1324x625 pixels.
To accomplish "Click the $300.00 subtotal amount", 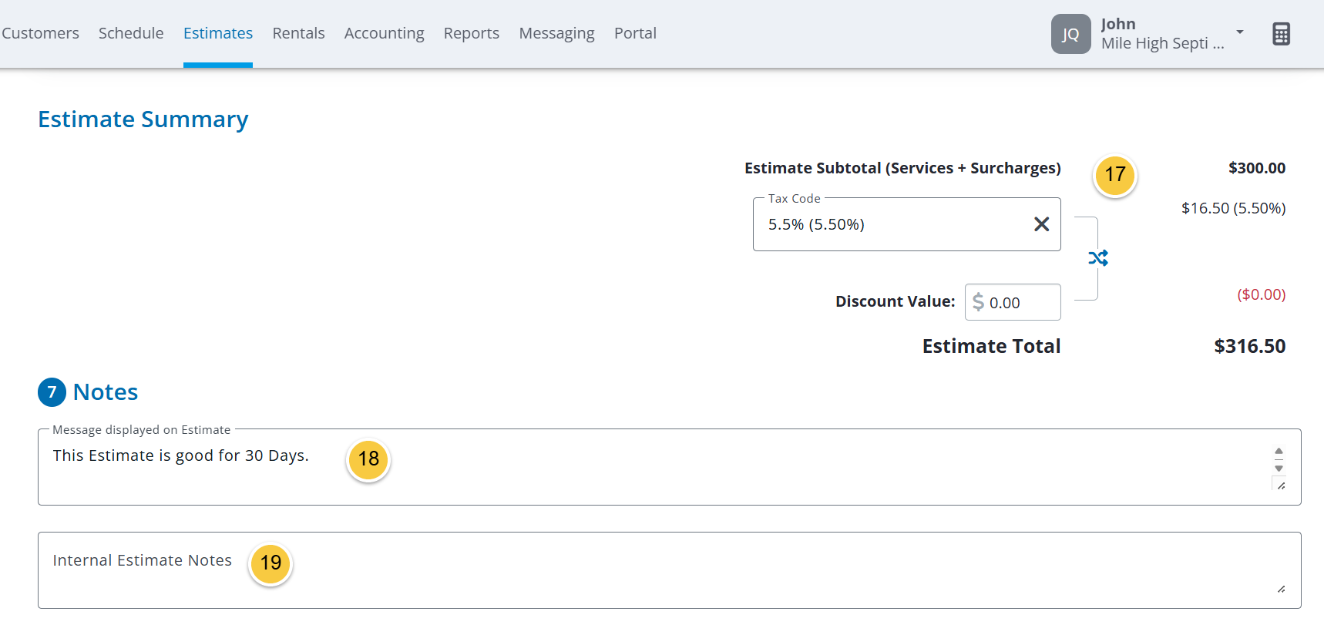I will (1257, 168).
